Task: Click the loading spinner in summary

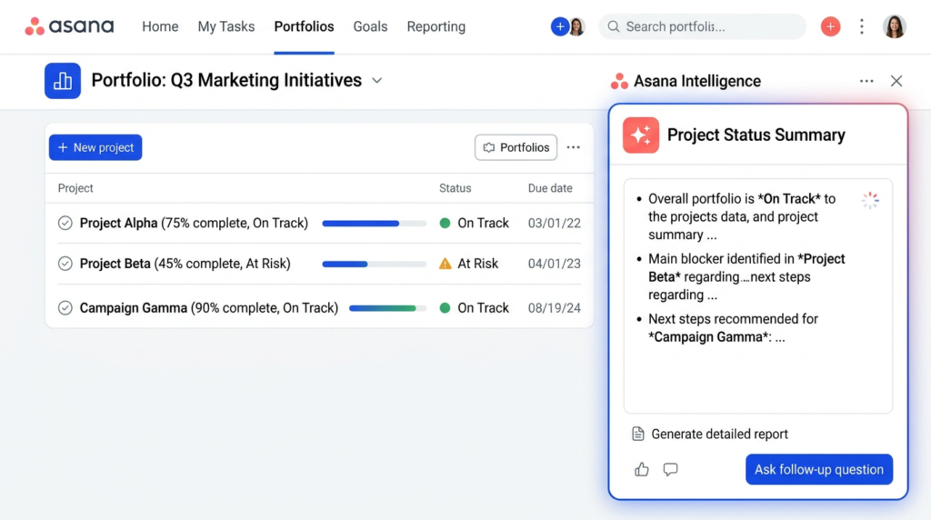Action: [870, 201]
